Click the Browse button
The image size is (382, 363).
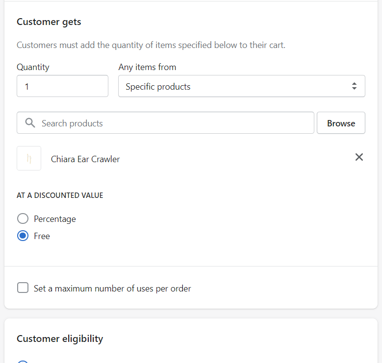(x=341, y=123)
